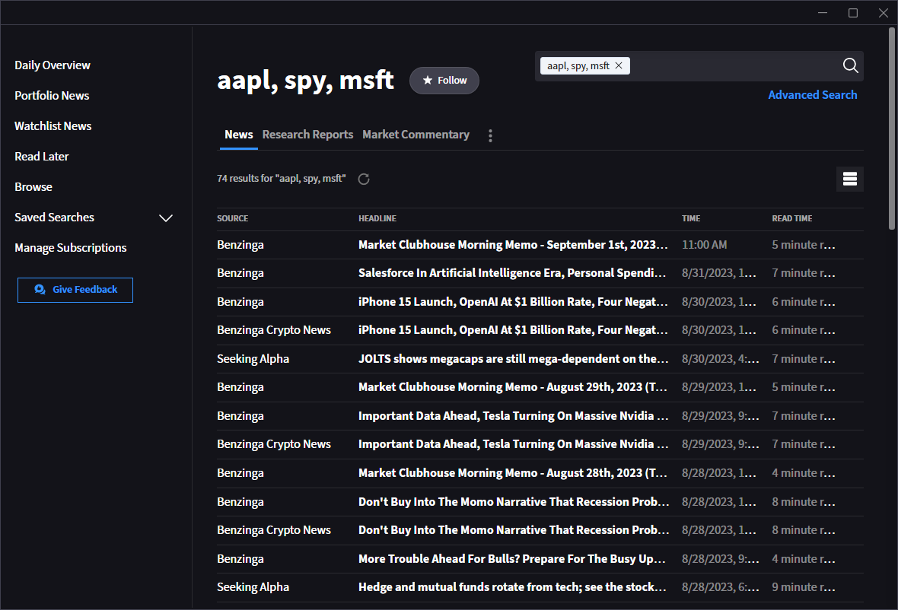
Task: Switch to the Market Commentary tab
Action: click(x=416, y=135)
